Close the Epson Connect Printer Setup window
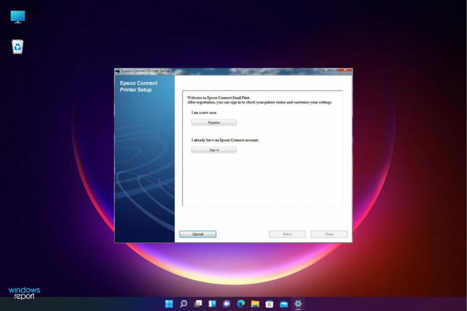Screen dimensions: 467x311 (x=346, y=70)
